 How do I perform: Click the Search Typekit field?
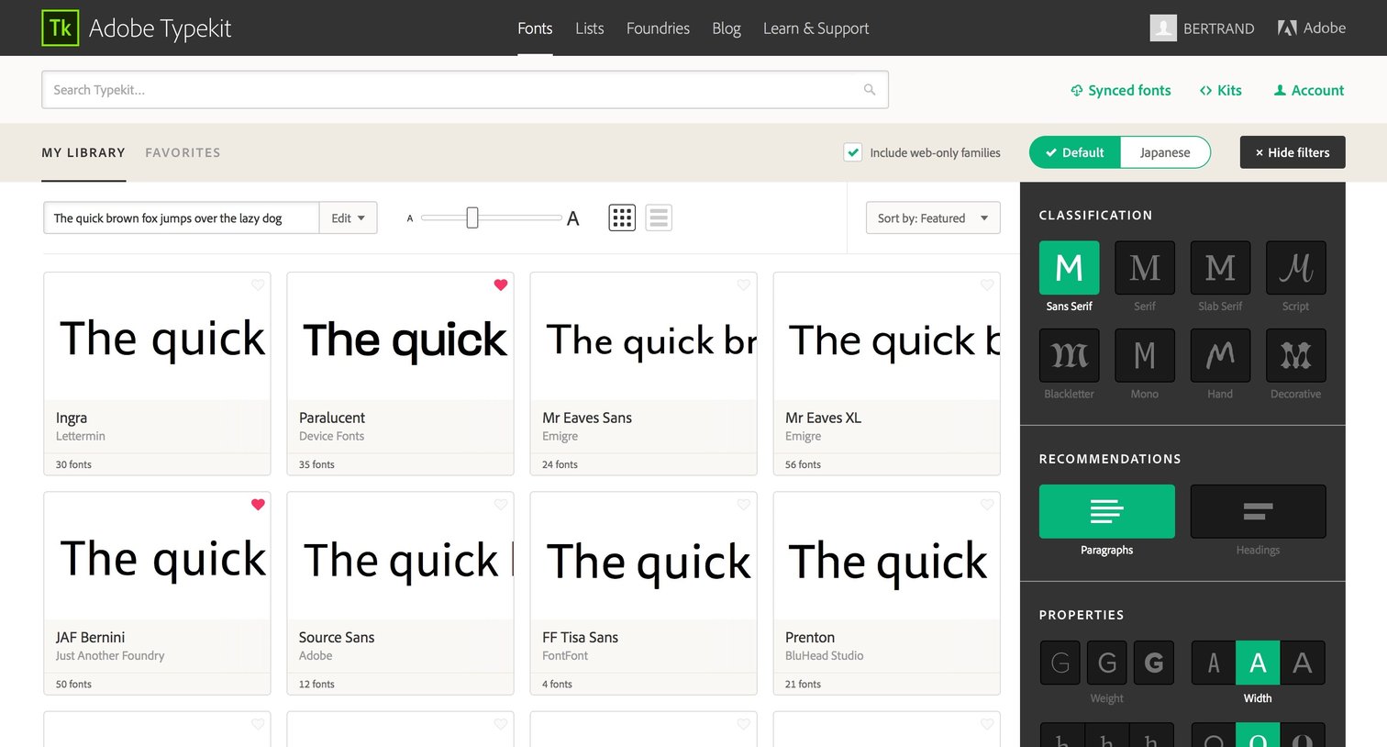(x=465, y=90)
